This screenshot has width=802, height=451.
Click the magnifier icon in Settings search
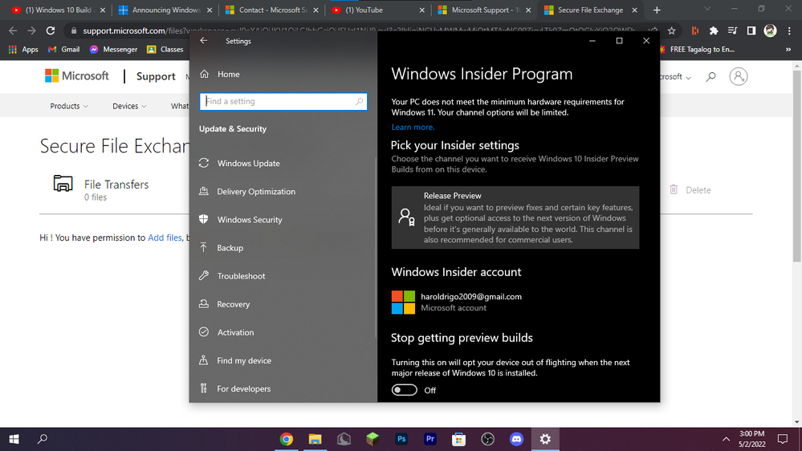point(359,101)
